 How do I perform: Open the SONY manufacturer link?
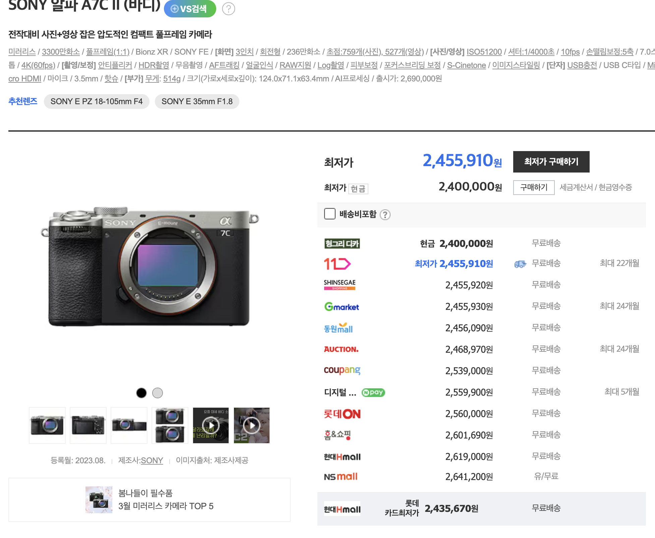pos(152,461)
